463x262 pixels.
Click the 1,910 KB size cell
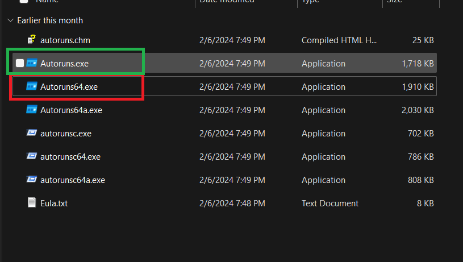point(418,86)
